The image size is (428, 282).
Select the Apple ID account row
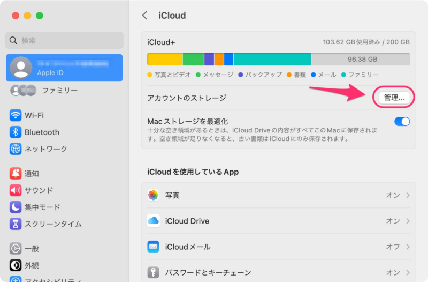tap(64, 68)
